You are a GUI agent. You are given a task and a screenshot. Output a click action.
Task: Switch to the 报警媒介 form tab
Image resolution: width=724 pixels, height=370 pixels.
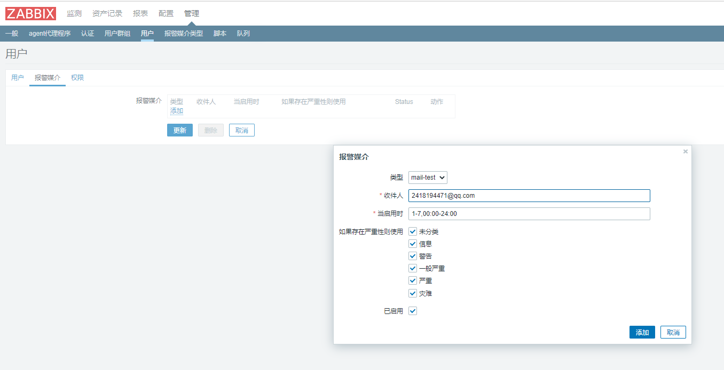48,78
